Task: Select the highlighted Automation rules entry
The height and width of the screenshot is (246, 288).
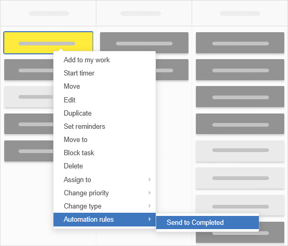Action: (104, 220)
